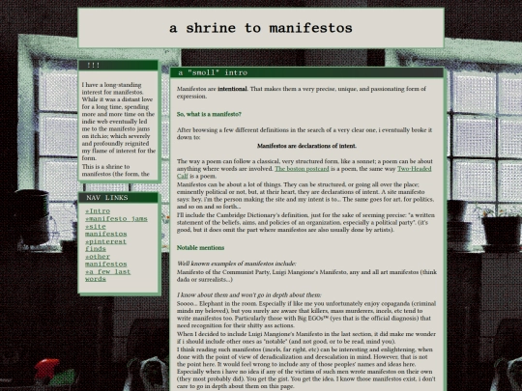Select 'Soooo... Elephant in the room' sentence

coord(306,315)
